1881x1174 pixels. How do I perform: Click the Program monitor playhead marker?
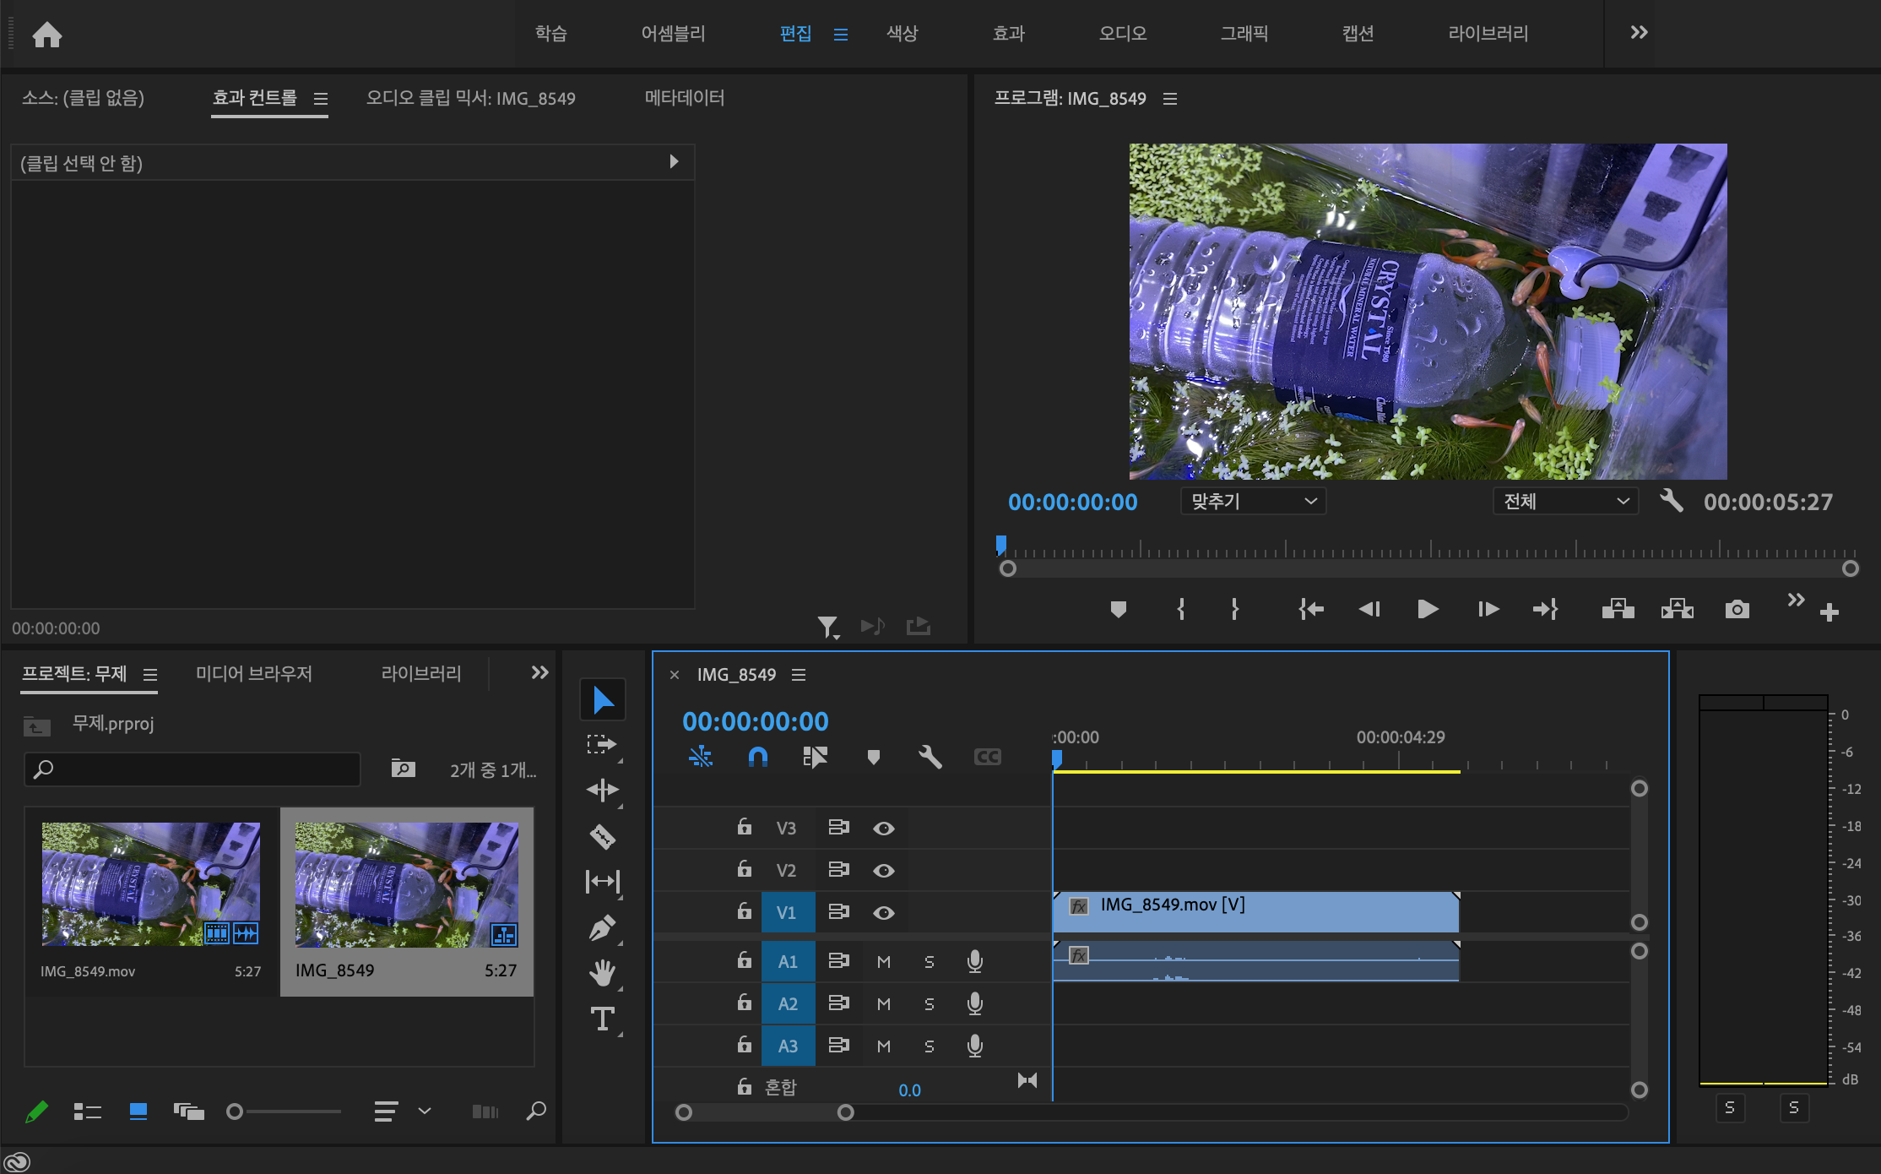[x=1001, y=545]
